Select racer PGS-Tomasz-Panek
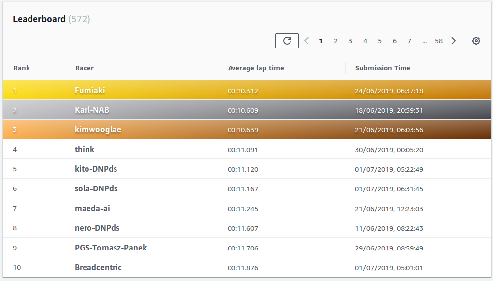The width and height of the screenshot is (493, 281). 111,248
